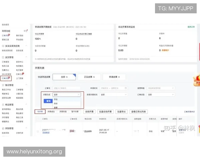Open 极速退款 in sidebar

click(x=20, y=98)
